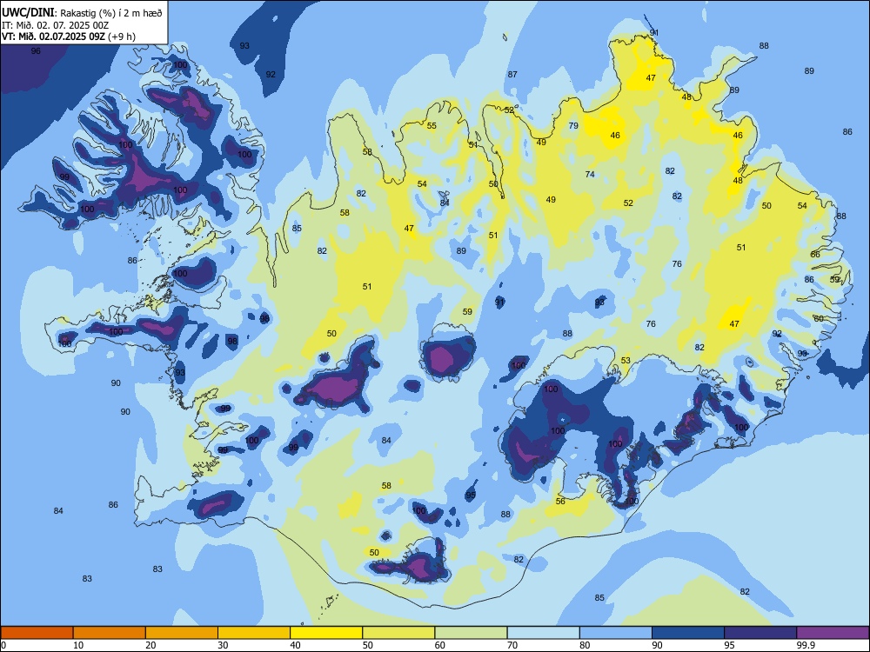This screenshot has width=870, height=652.
Task: Click the bright yellow 40–50 legend swatch
Action: [326, 633]
